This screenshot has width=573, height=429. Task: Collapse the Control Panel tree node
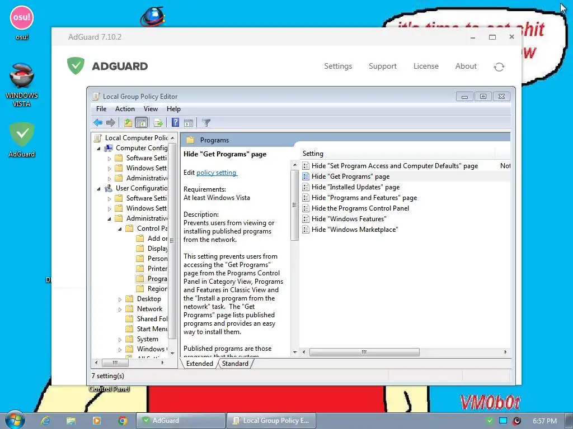click(120, 229)
